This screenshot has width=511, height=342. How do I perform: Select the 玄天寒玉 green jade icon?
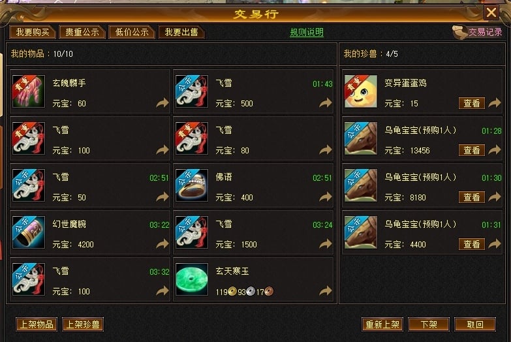pos(192,279)
